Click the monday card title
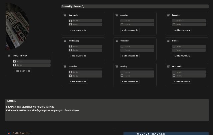This screenshot has width=213, height=135. [124, 15]
